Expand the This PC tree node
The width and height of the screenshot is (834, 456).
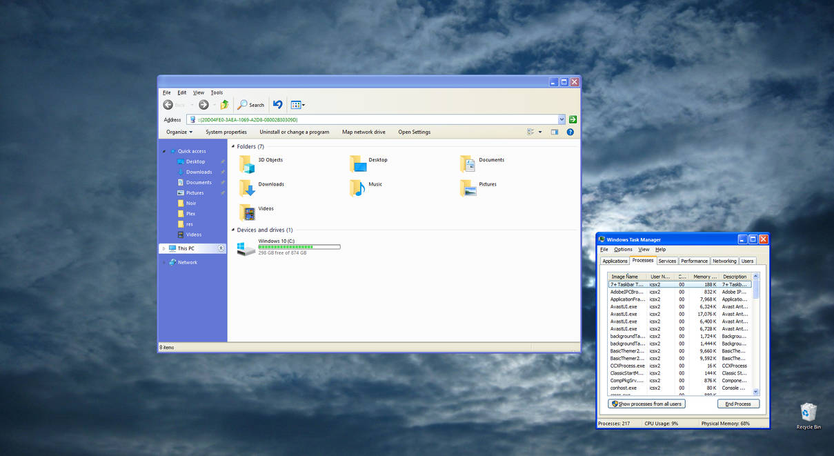[x=163, y=248]
